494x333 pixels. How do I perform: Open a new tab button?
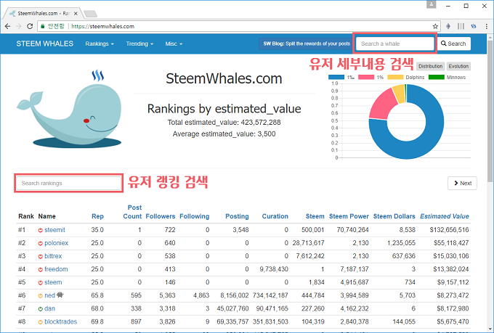point(90,14)
